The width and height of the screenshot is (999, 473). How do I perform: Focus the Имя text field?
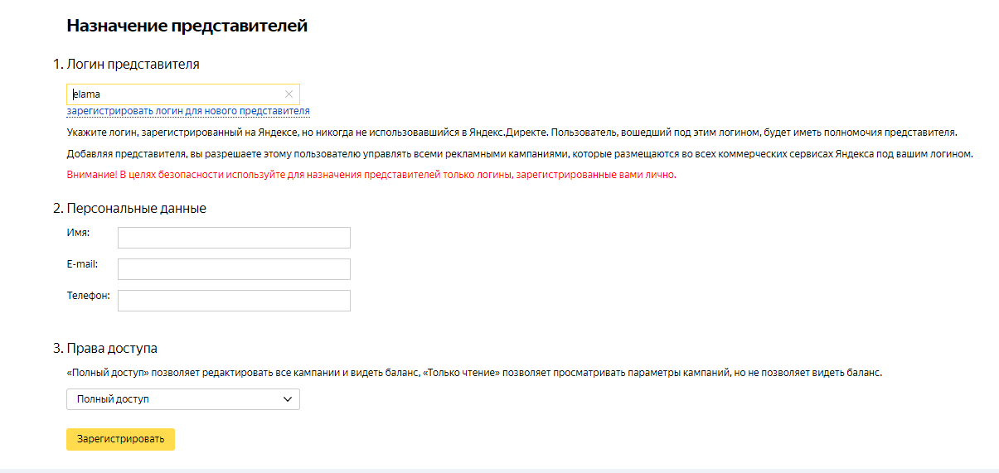tap(234, 238)
